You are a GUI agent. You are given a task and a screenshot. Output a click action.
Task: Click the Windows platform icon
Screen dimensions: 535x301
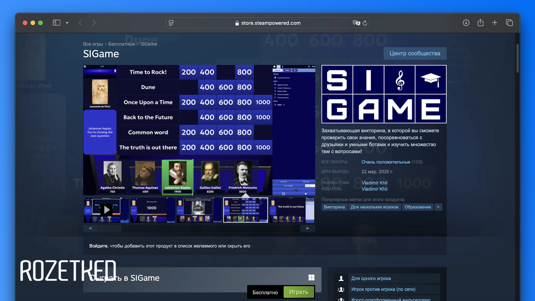312,277
